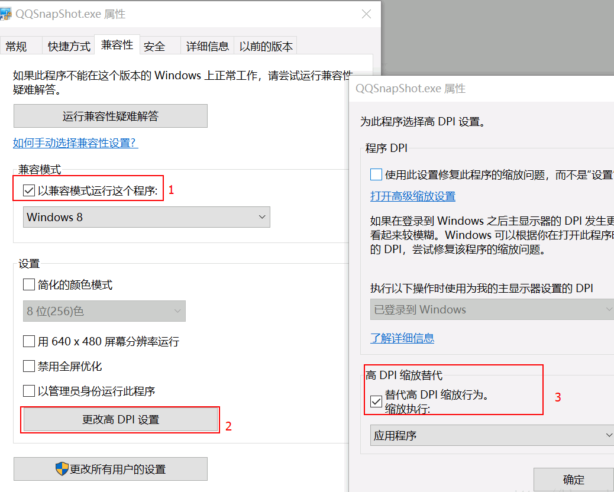Close the QQSnapShot.exe properties window
Image resolution: width=614 pixels, height=492 pixels.
366,14
